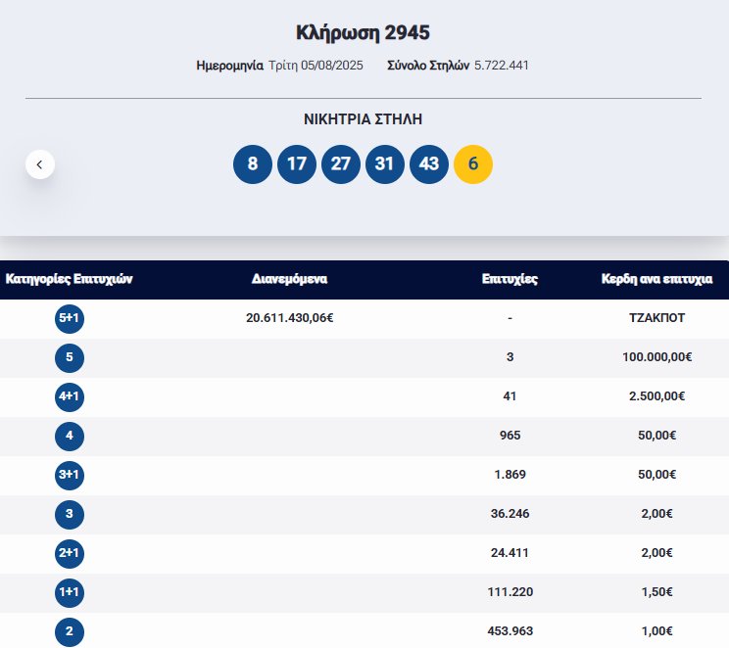Click the Κατηγορίες Επιτυχιών column header
The image size is (729, 648).
pyautogui.click(x=69, y=279)
